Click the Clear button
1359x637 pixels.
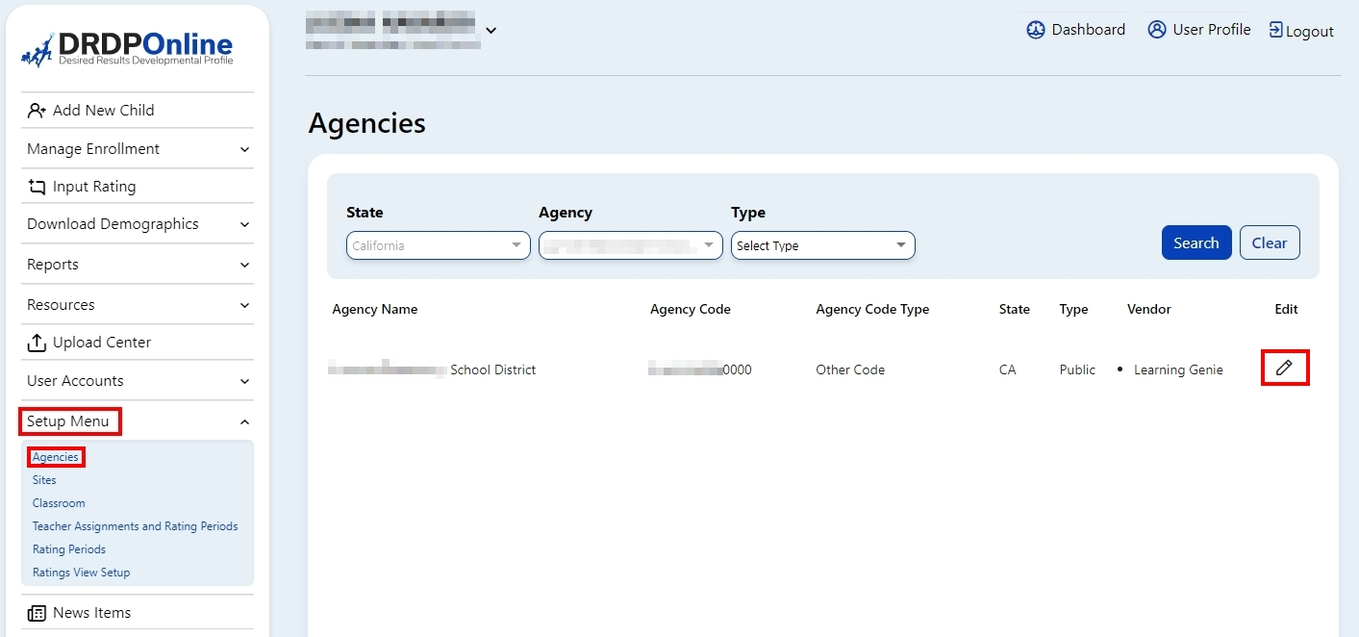(1269, 242)
